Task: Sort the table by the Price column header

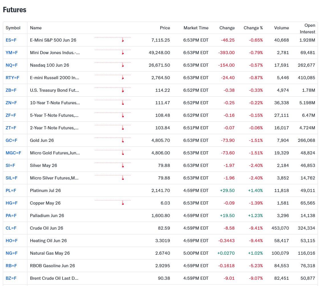Action: click(165, 28)
